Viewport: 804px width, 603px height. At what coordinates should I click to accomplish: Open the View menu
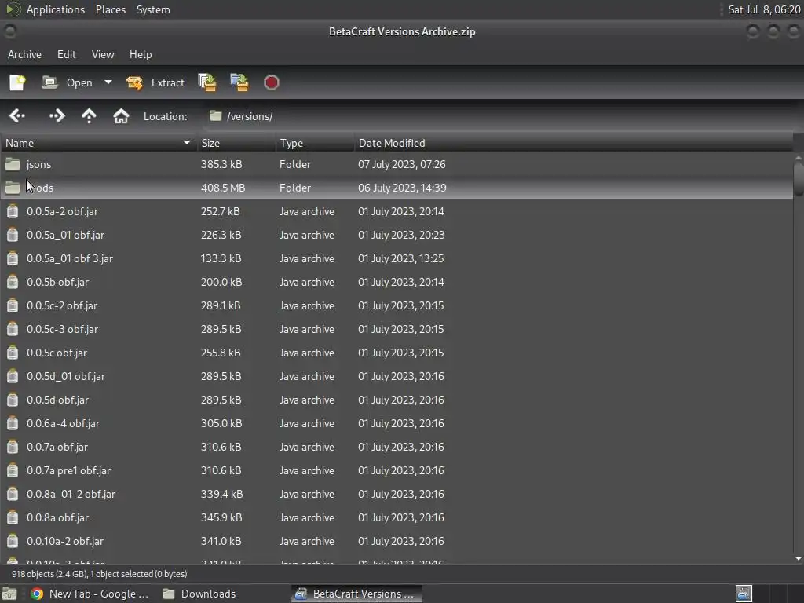click(x=103, y=54)
